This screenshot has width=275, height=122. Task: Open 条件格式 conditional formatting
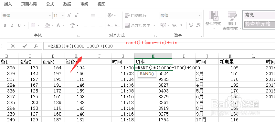point(213,20)
